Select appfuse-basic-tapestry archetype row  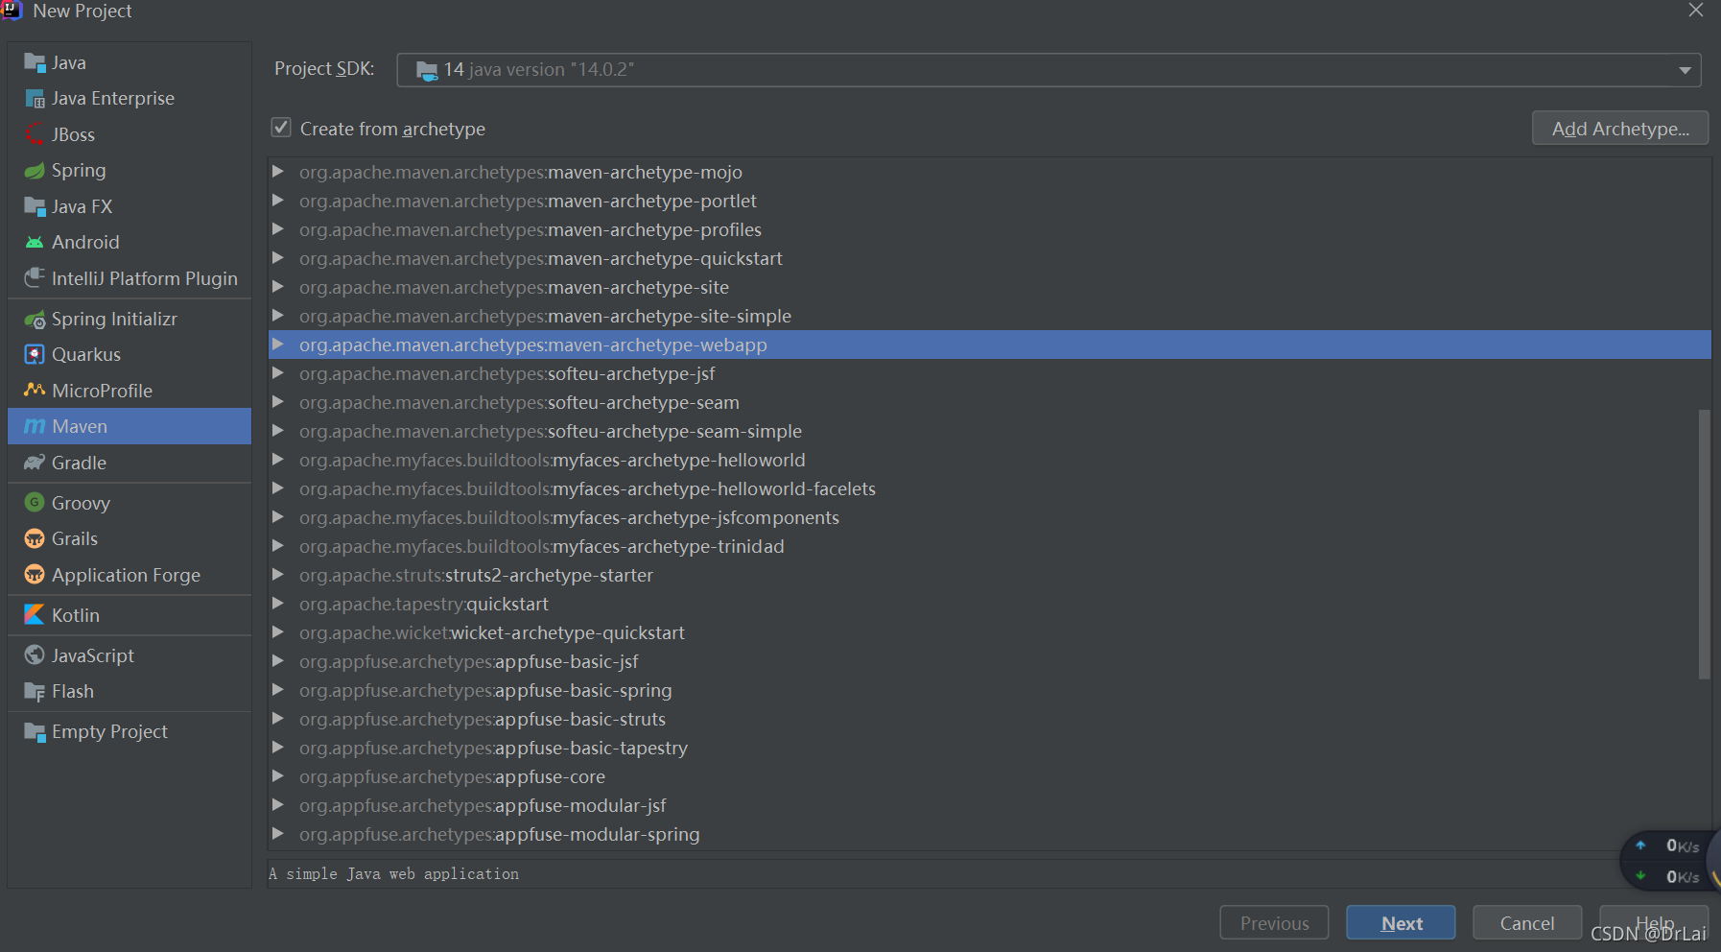click(x=990, y=748)
